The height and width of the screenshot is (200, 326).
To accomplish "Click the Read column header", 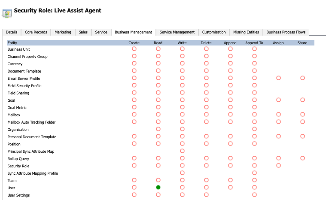I will pyautogui.click(x=158, y=43).
